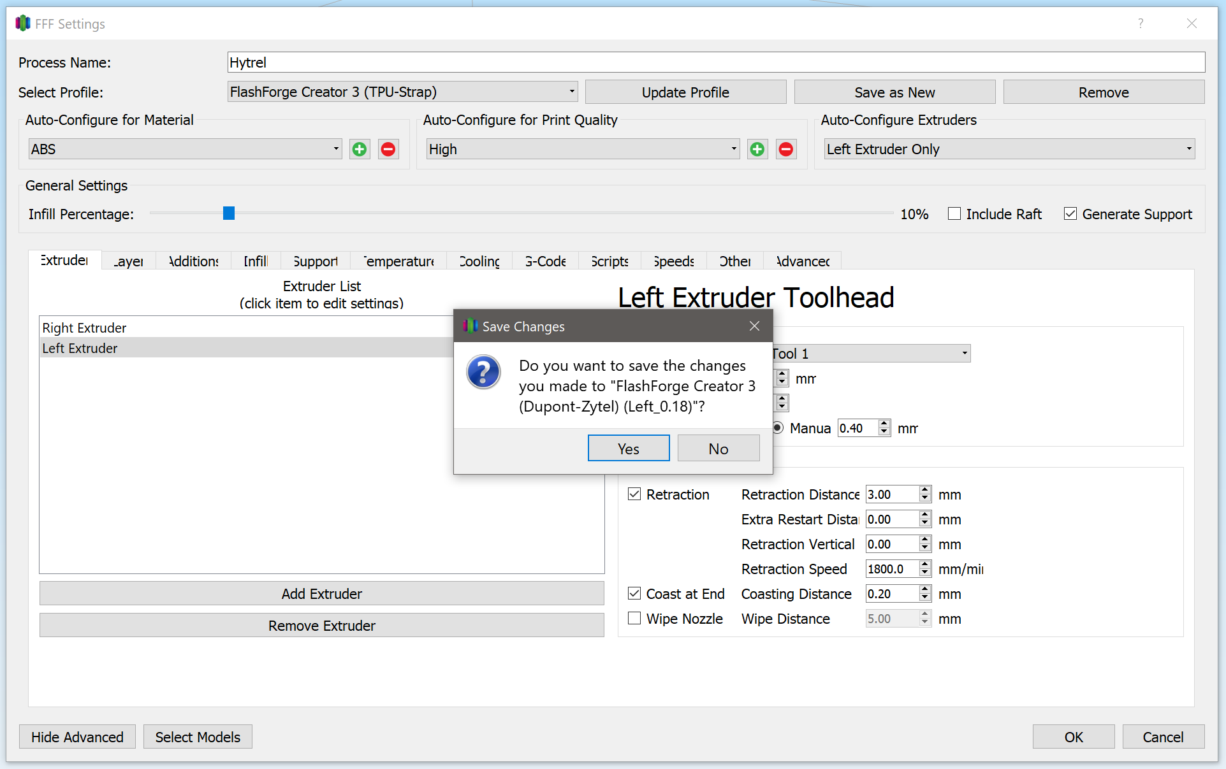Image resolution: width=1226 pixels, height=769 pixels.
Task: Decrease Extra Restart Distance with down arrow
Action: pos(925,524)
